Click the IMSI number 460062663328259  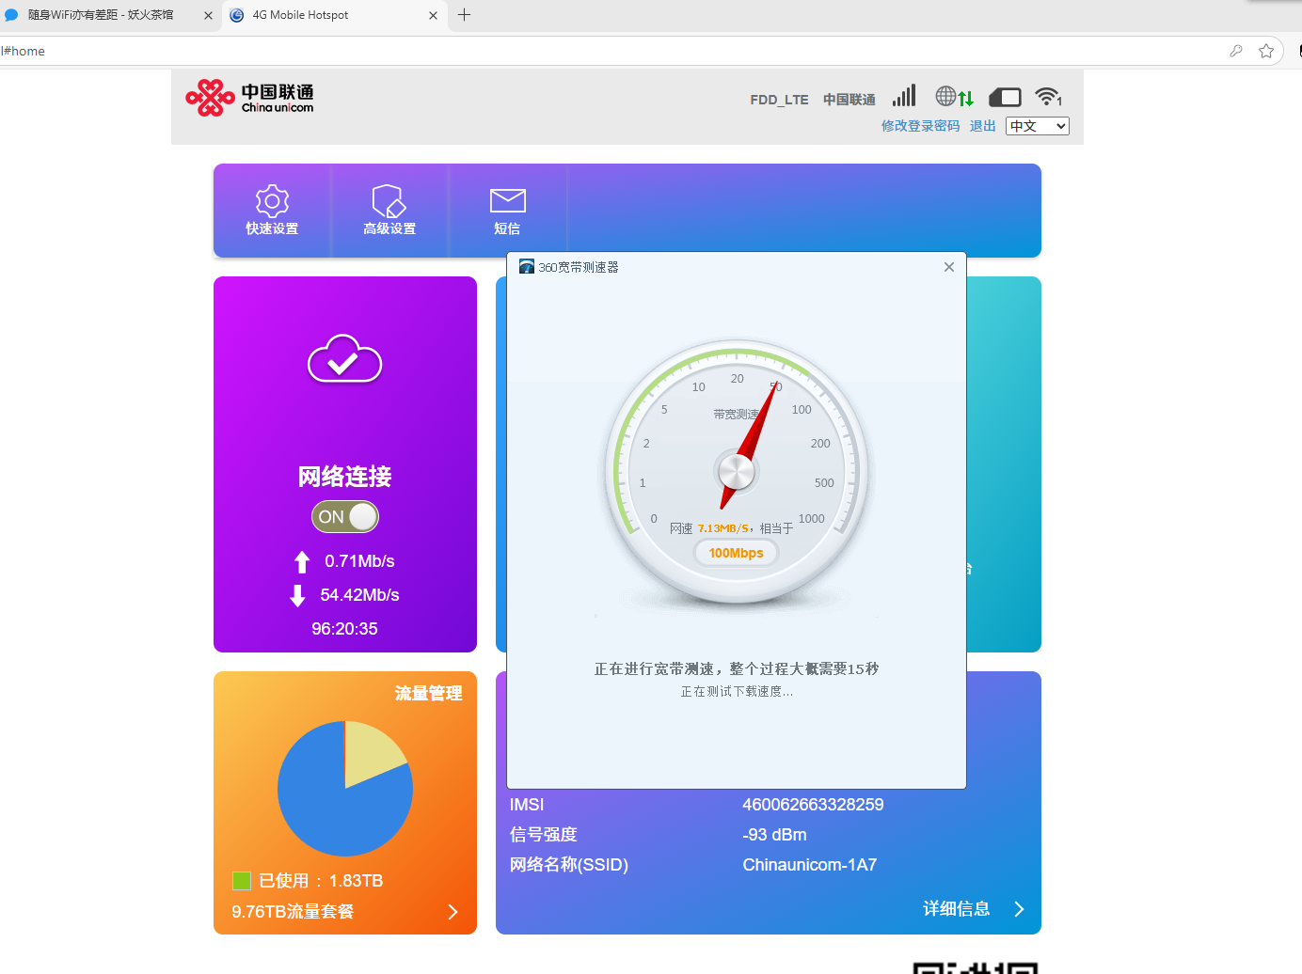(813, 805)
